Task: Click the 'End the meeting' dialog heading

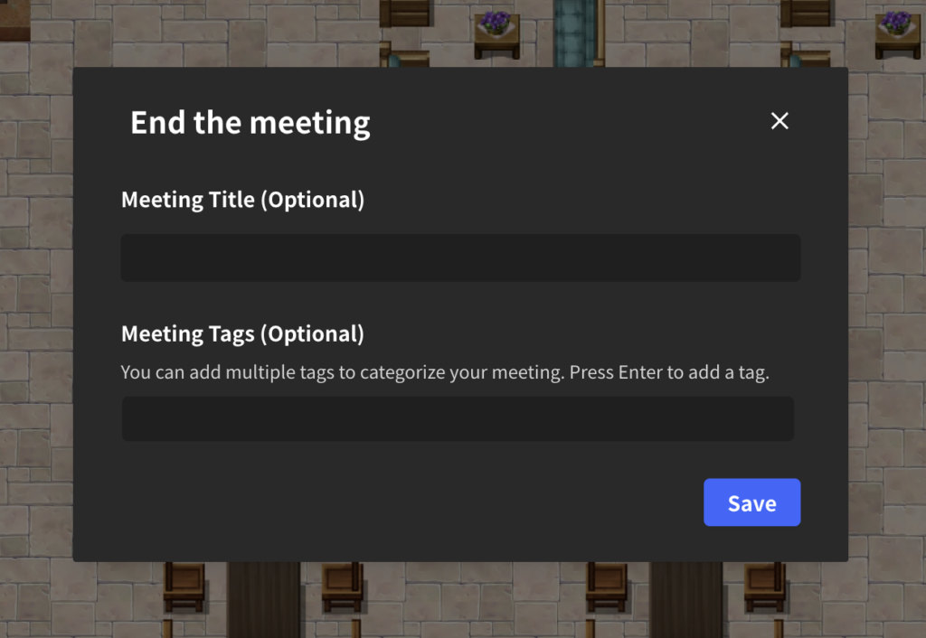Action: pyautogui.click(x=250, y=122)
